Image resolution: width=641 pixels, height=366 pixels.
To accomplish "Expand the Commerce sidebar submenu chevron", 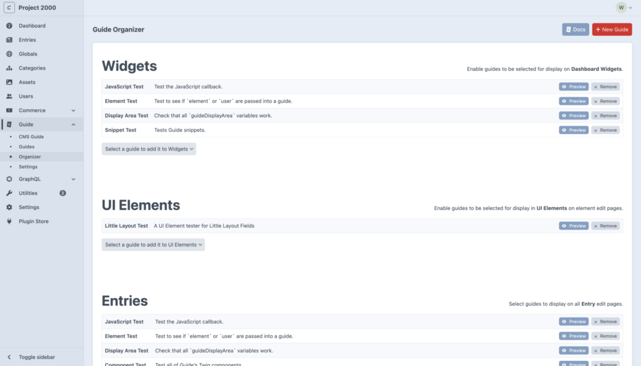I will 73,111.
